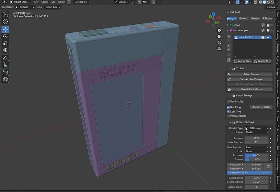Screen dimensions: 280x192
Task: Move context down with the down arrow
Action: (228, 49)
